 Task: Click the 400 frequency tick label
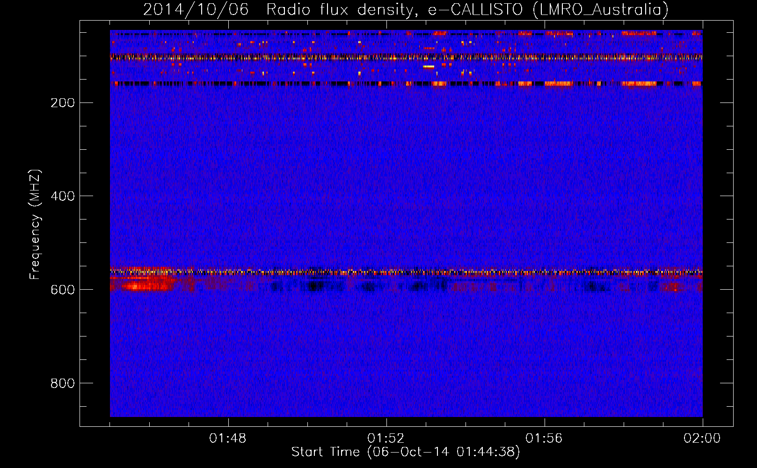click(x=62, y=196)
